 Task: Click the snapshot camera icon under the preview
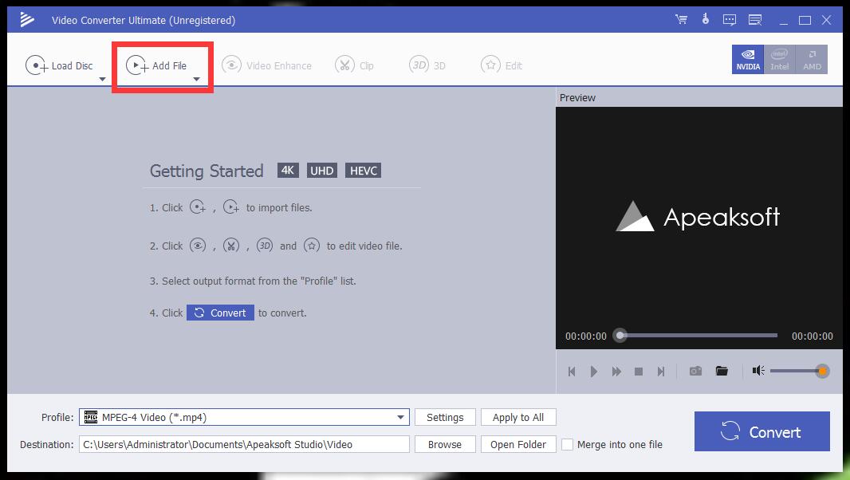[695, 371]
